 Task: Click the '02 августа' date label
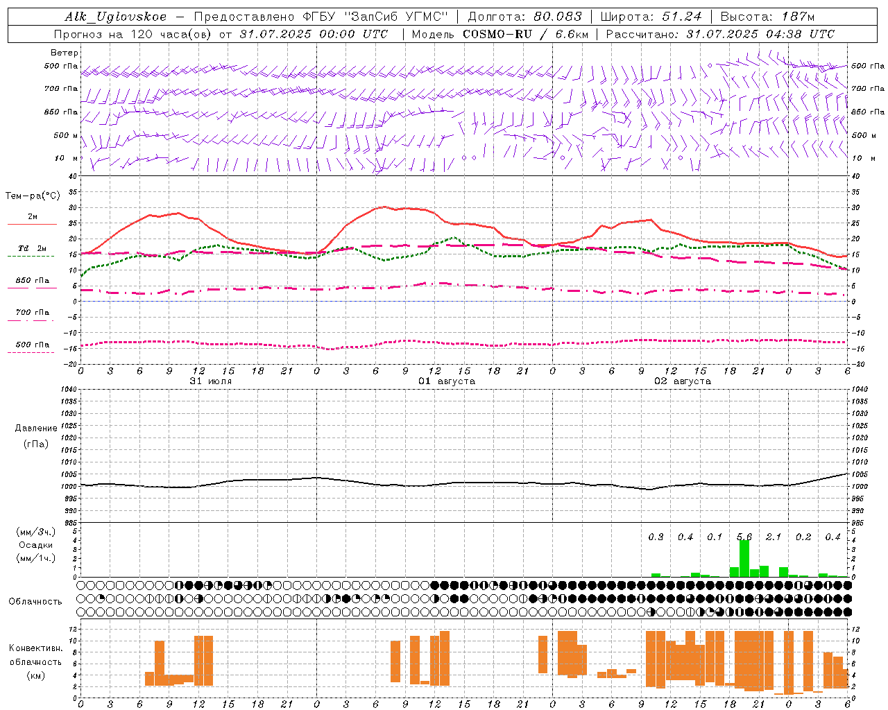[x=683, y=381]
